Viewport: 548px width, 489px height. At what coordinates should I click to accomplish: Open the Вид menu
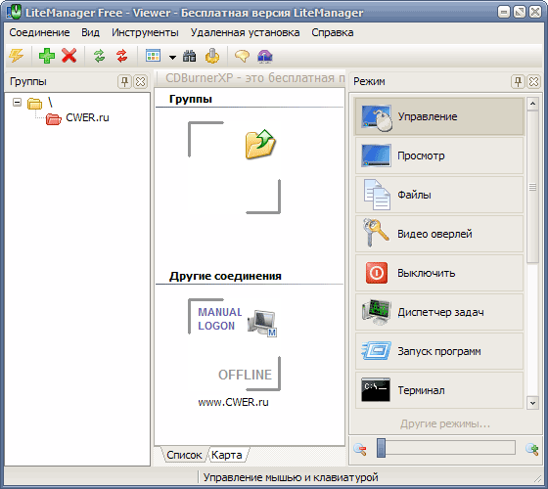pyautogui.click(x=90, y=32)
